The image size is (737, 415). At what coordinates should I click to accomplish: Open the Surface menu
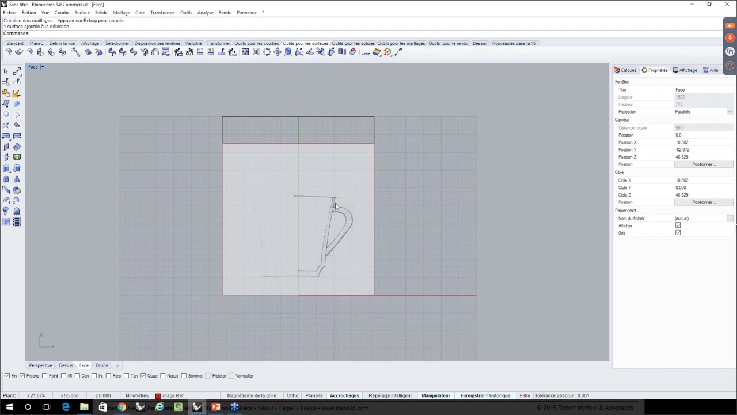point(82,13)
